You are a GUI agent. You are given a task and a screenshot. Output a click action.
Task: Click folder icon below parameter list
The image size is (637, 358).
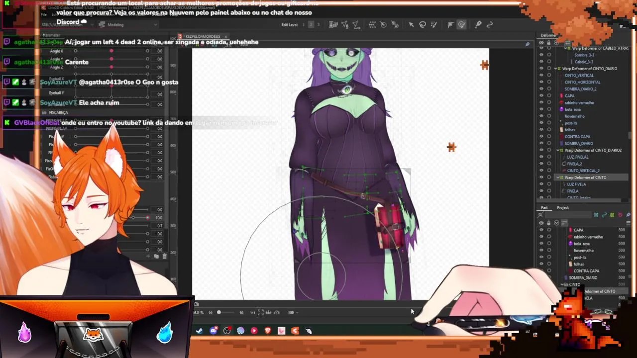click(x=156, y=256)
